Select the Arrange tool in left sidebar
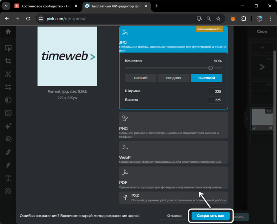This screenshot has width=277, height=224. point(8,48)
